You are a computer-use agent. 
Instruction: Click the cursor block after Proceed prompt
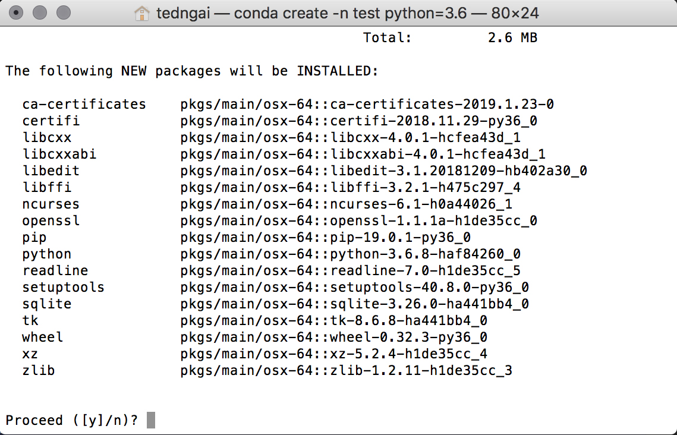151,420
